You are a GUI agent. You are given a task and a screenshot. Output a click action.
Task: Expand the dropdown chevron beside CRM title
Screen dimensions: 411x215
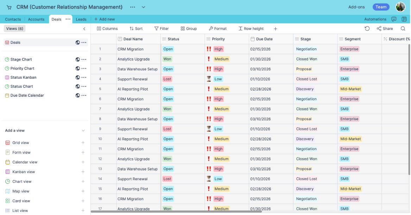(x=143, y=7)
